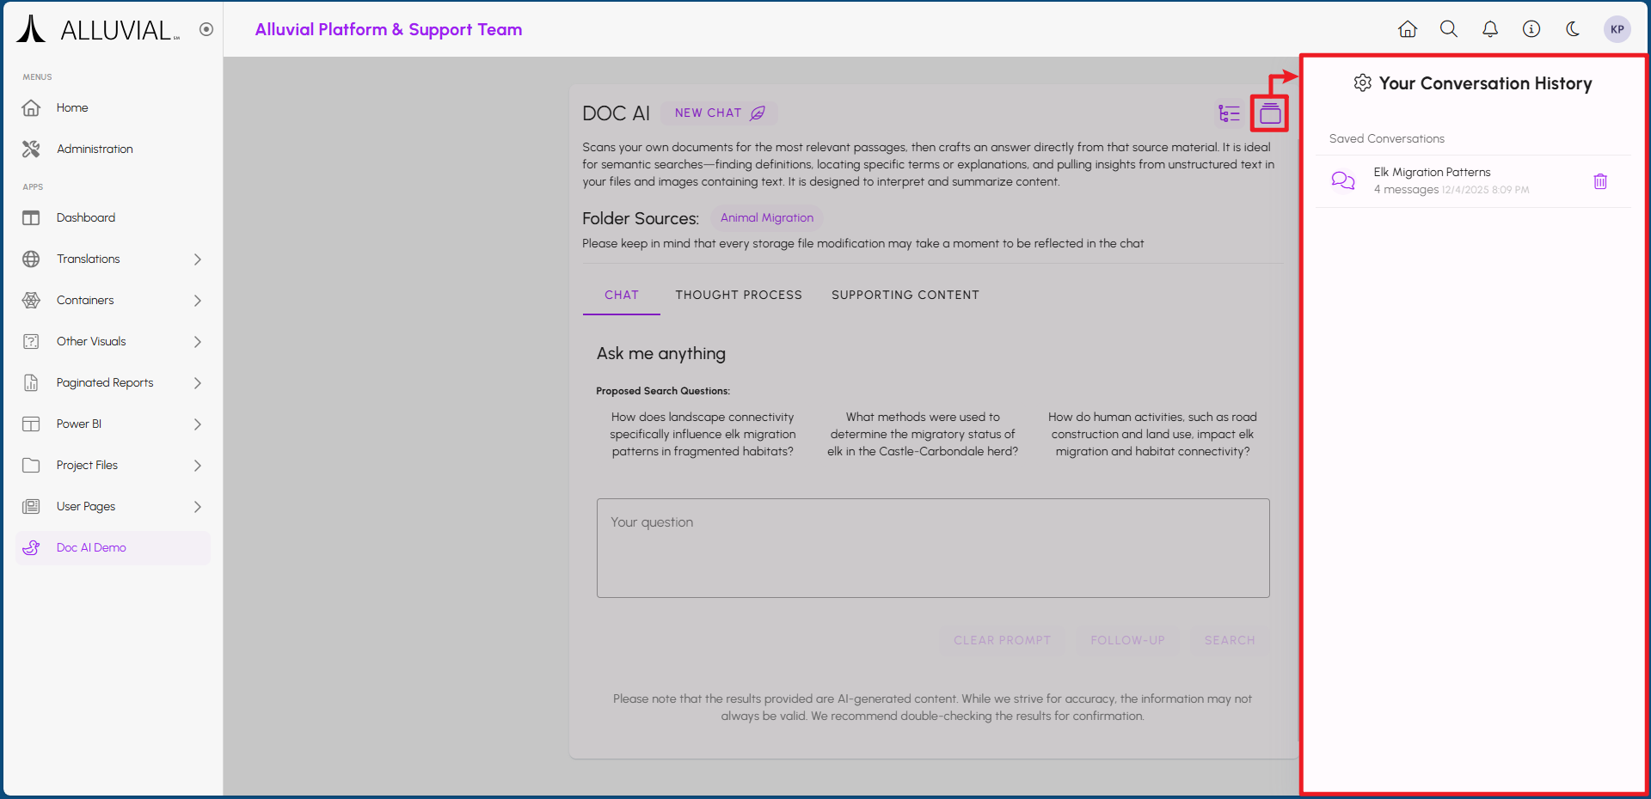This screenshot has height=799, width=1651.
Task: Click the list view icon beside history
Action: 1229,113
